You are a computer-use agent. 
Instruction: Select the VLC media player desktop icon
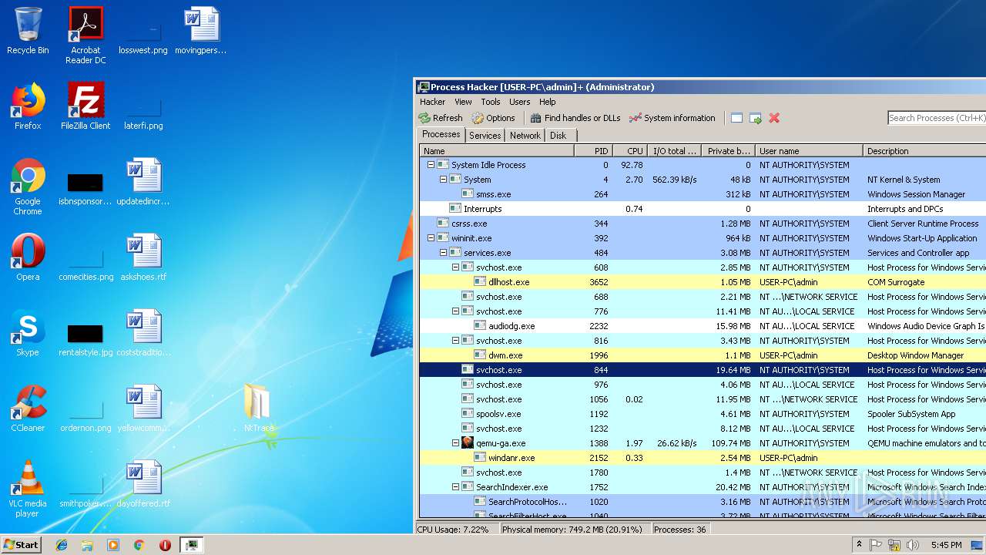[x=28, y=489]
